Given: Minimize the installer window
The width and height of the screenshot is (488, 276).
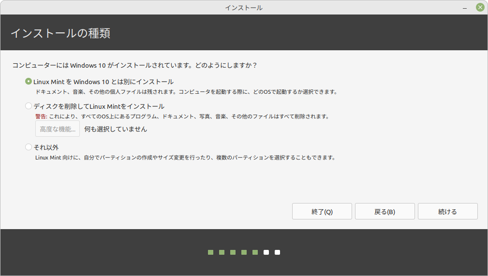Looking at the screenshot, I should tap(465, 8).
